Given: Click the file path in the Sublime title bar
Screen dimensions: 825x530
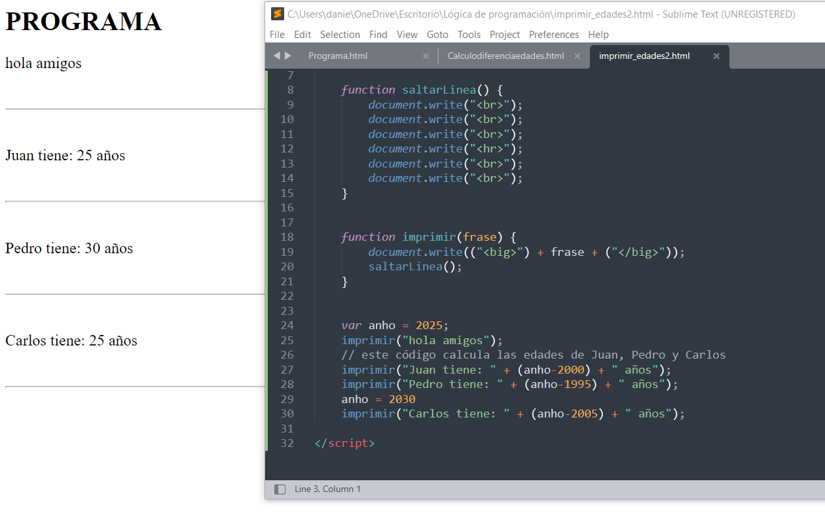Looking at the screenshot, I should 470,14.
